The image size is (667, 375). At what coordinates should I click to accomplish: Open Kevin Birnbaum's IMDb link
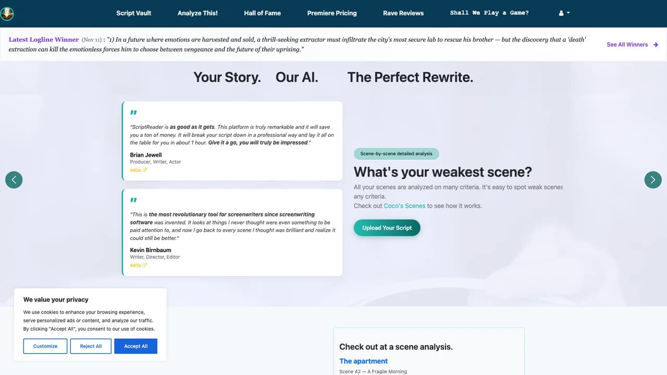(138, 265)
